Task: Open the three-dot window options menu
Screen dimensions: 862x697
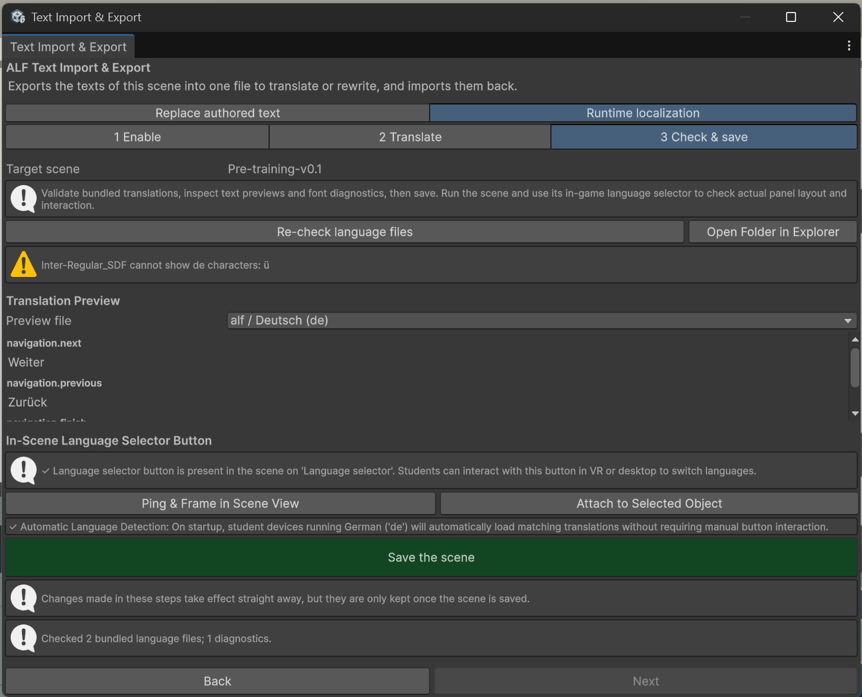Action: [x=849, y=45]
